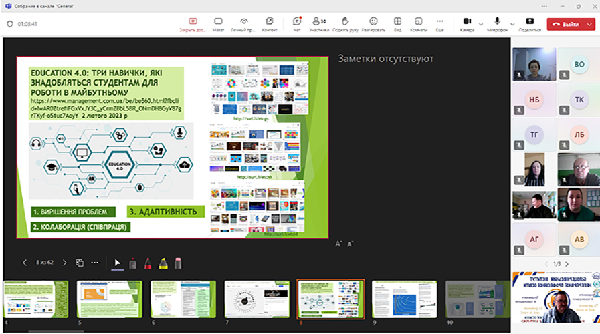
Task: Pick the yellow highlighter
Action: pyautogui.click(x=163, y=263)
